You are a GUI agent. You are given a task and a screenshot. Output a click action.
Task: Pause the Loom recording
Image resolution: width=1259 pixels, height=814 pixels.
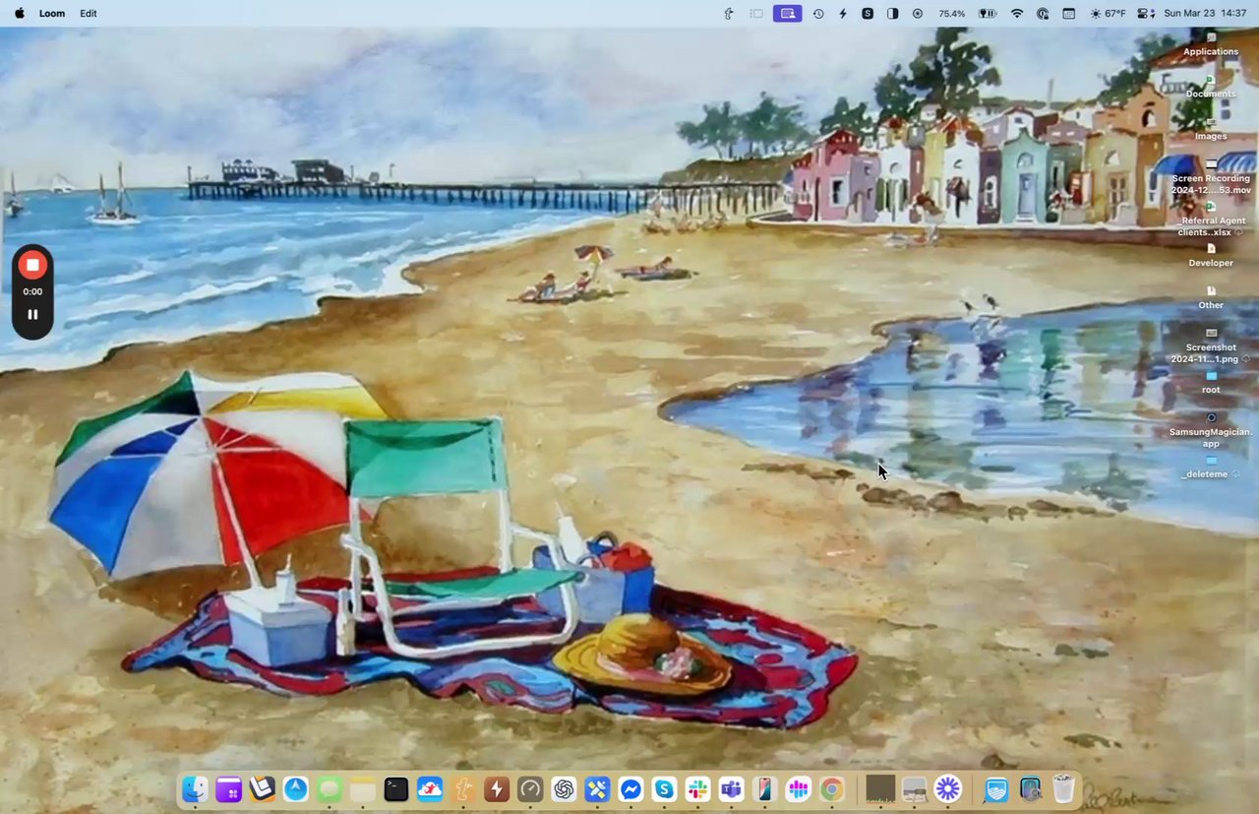[x=32, y=315]
